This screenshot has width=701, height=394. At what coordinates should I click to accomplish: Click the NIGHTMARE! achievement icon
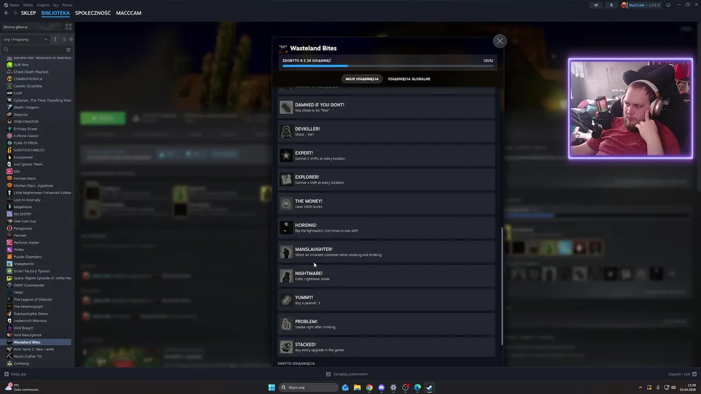(286, 276)
